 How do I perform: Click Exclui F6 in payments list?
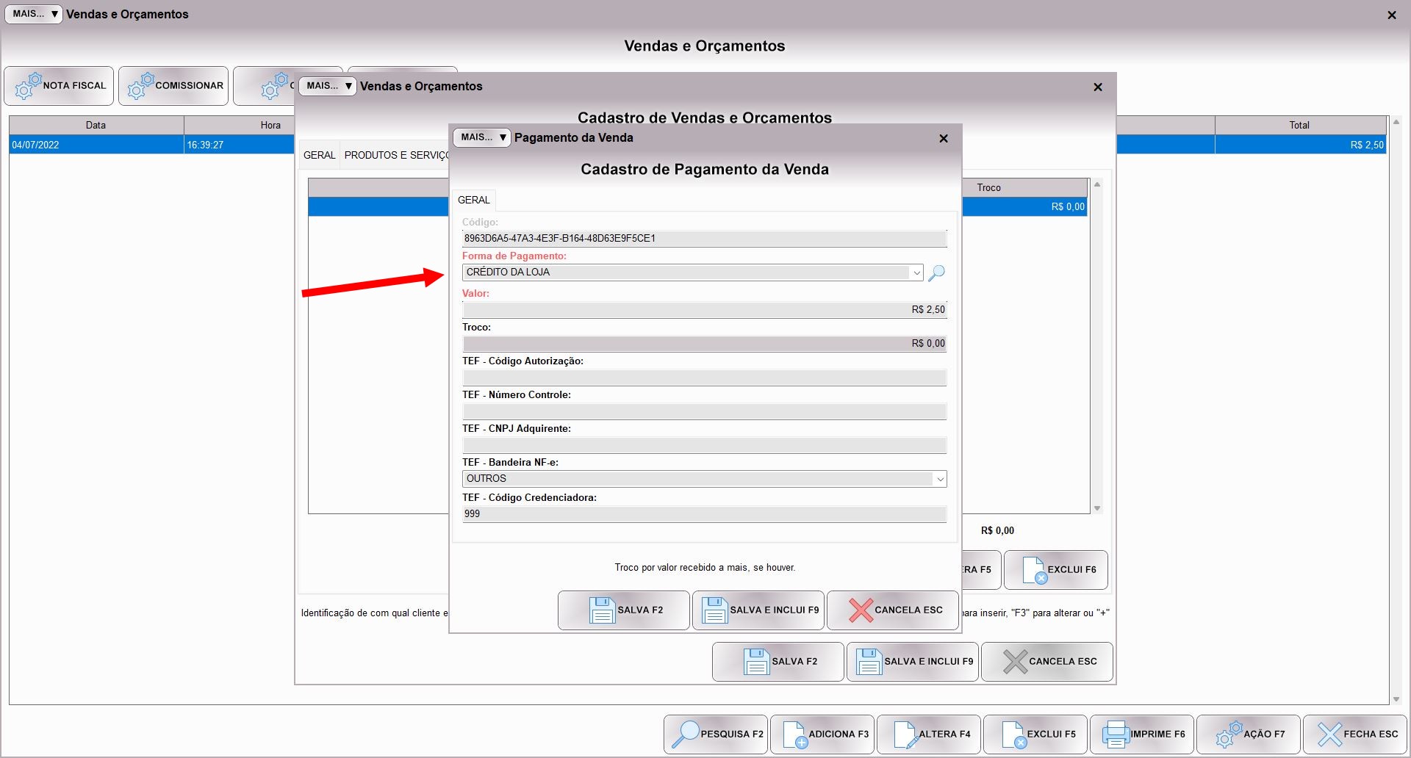click(x=1056, y=570)
